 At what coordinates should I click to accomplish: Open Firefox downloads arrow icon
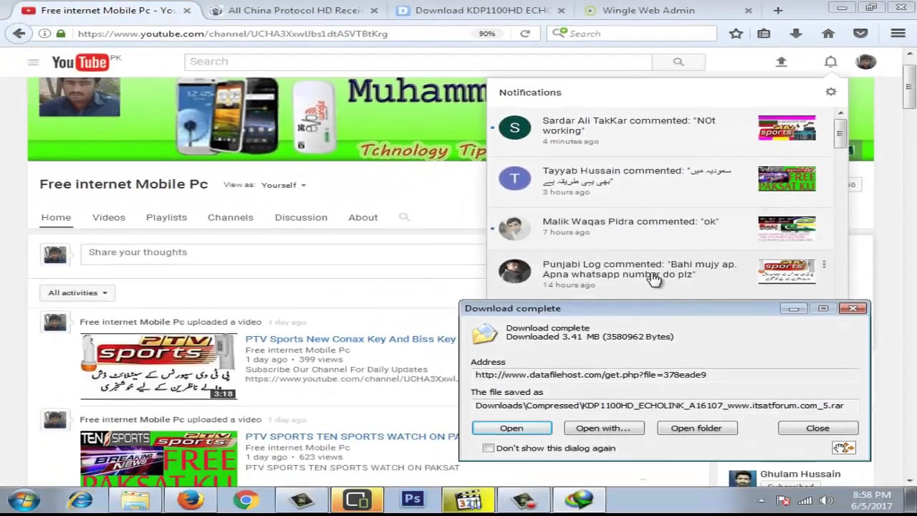pyautogui.click(x=796, y=34)
